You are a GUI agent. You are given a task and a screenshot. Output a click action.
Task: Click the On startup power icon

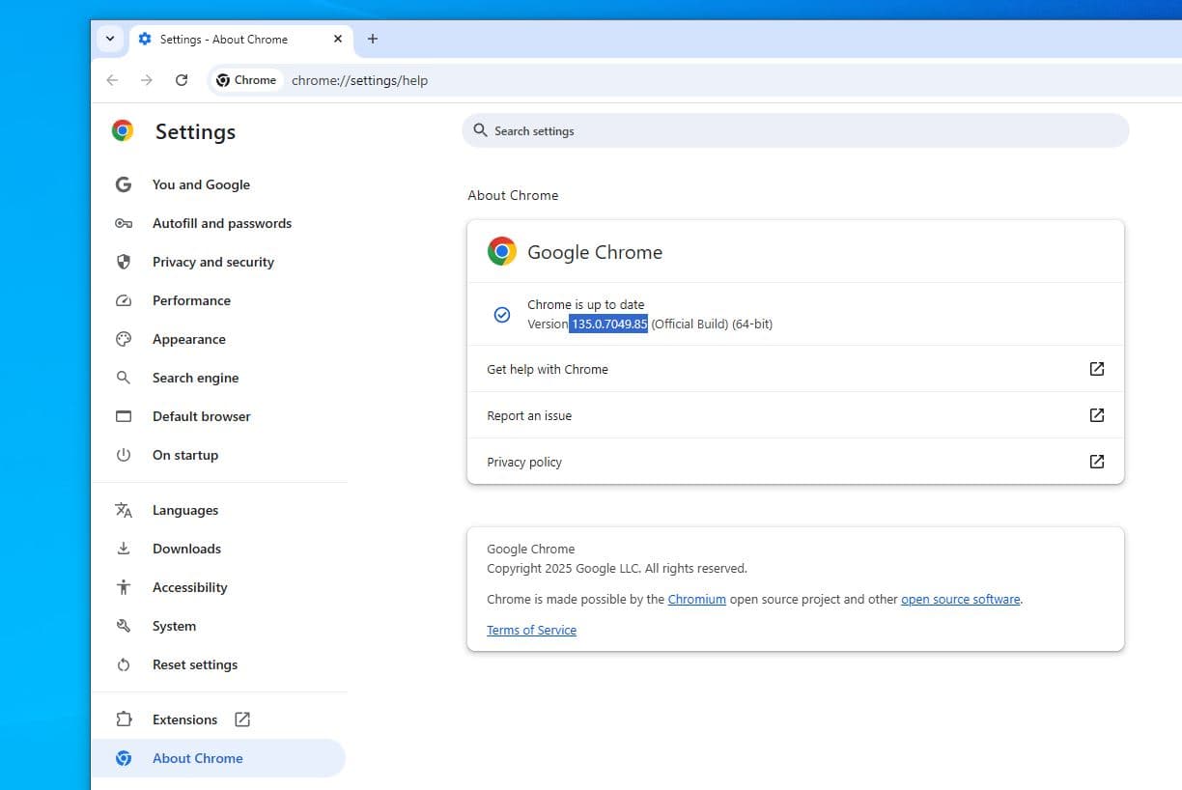coord(124,455)
